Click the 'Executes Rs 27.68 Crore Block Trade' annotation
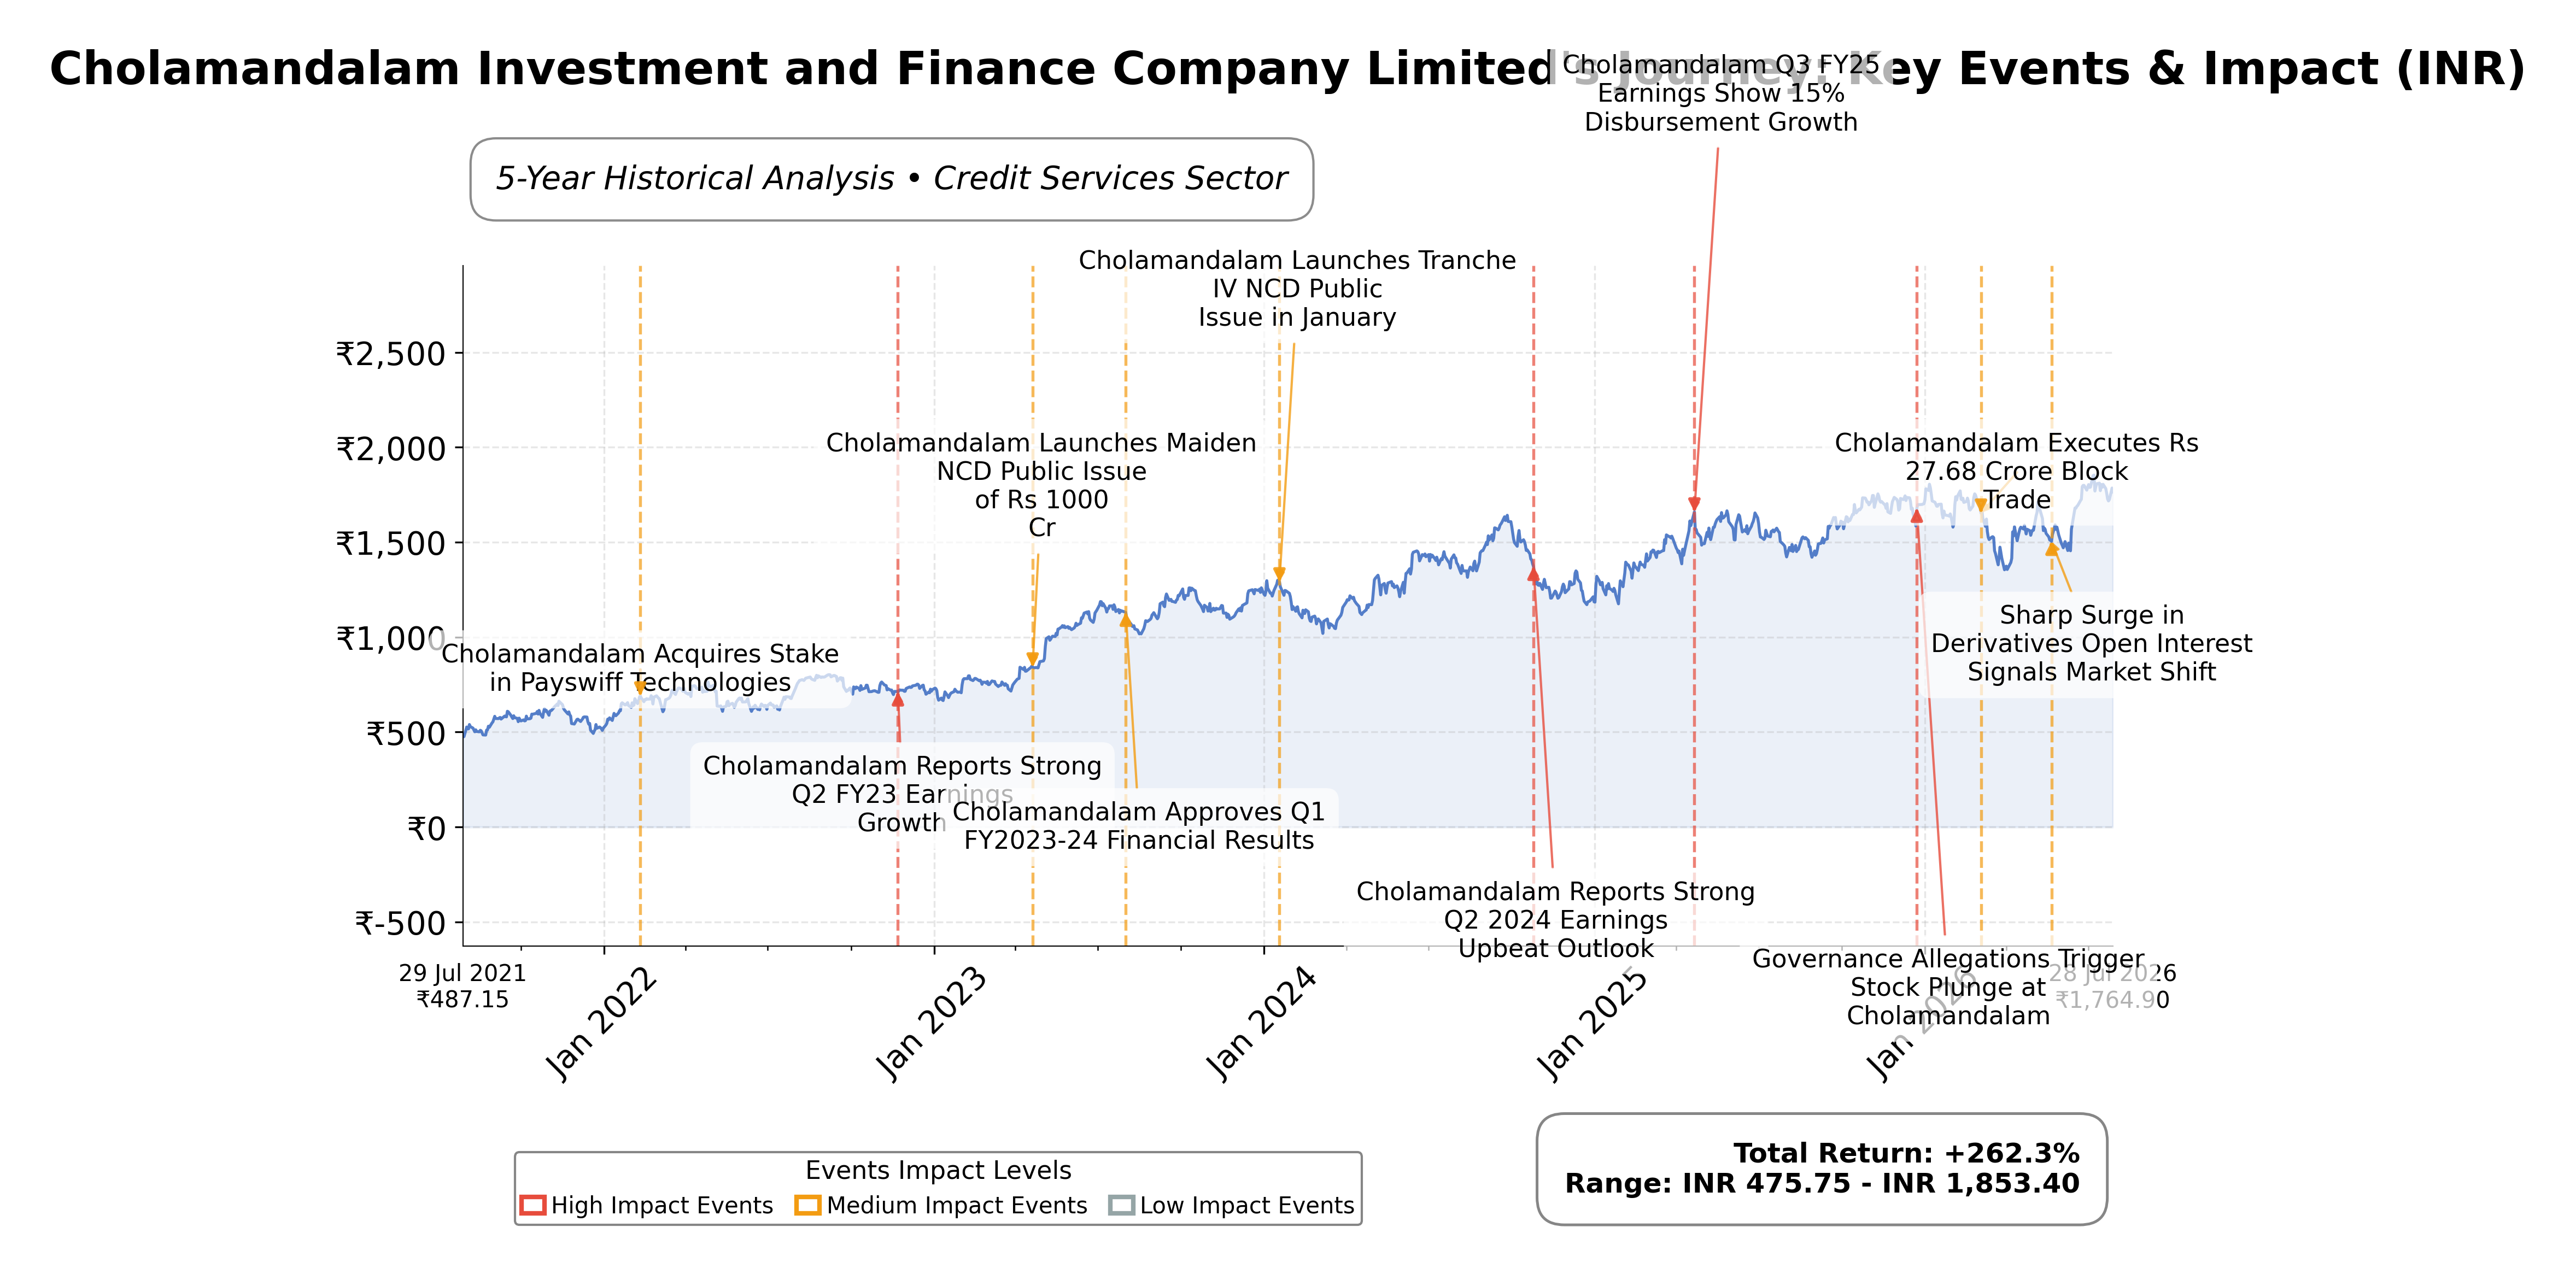This screenshot has width=2576, height=1274. (x=2016, y=471)
